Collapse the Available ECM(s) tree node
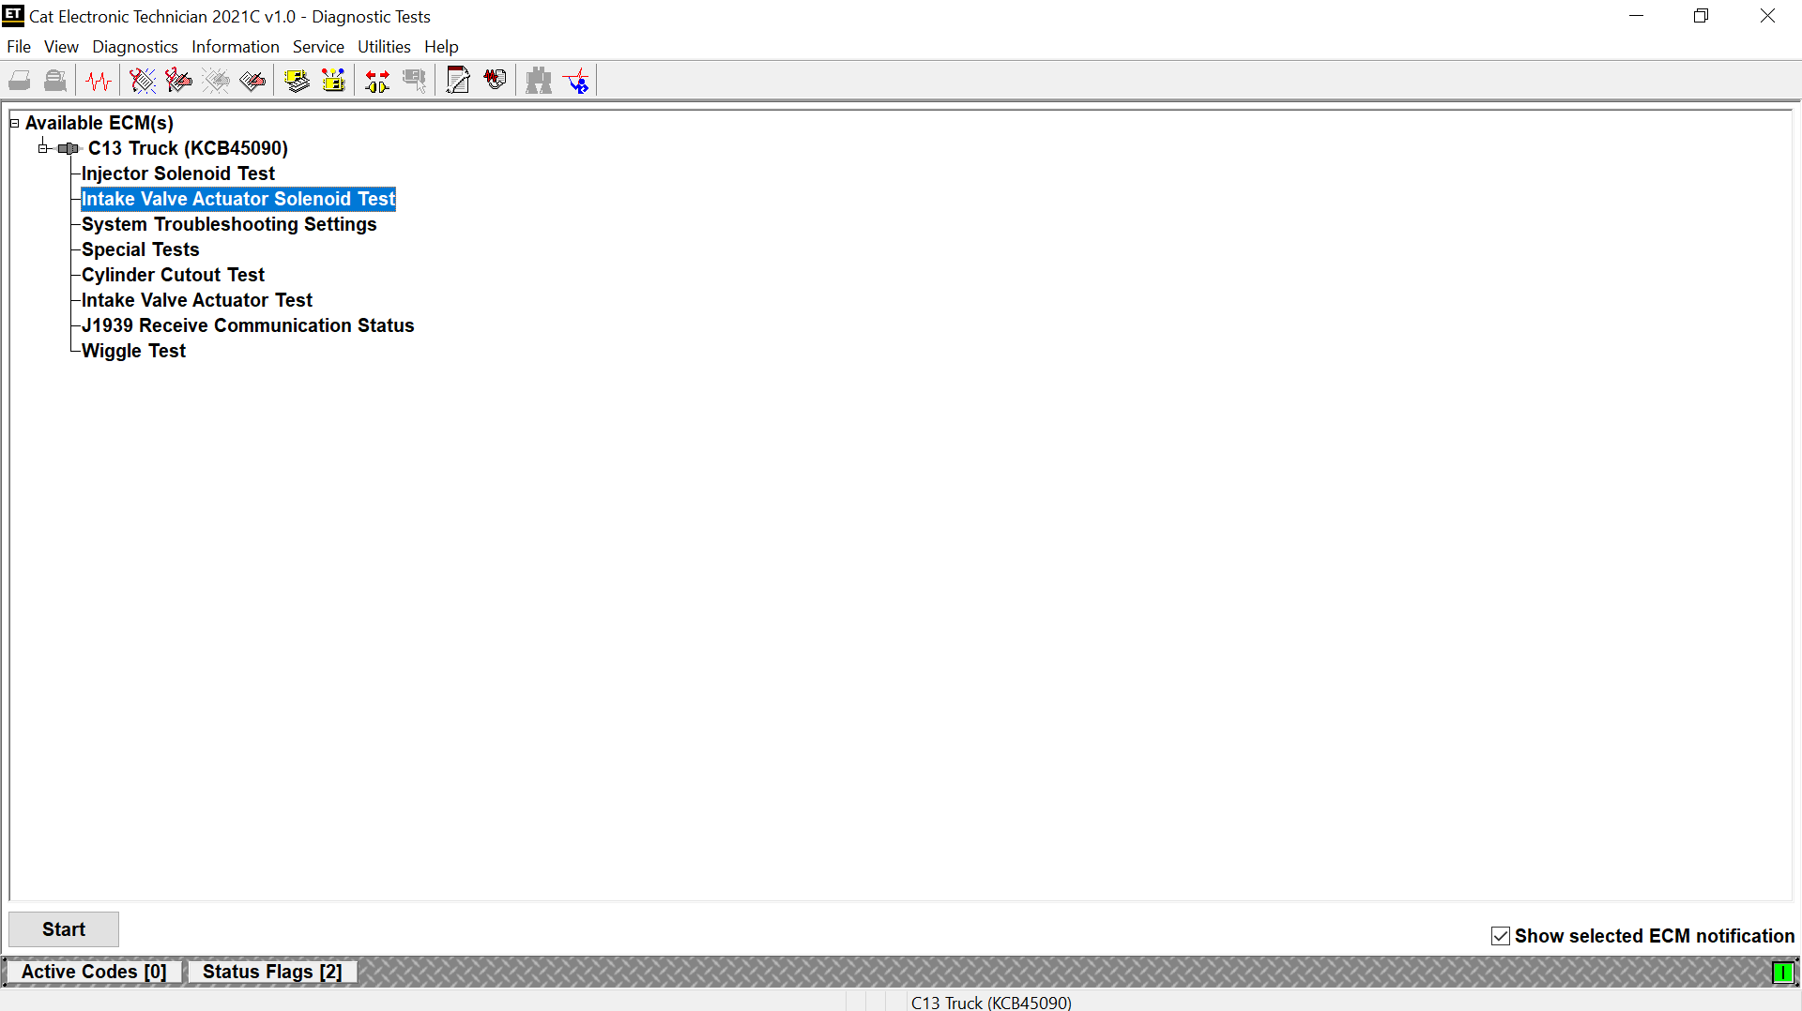Image resolution: width=1802 pixels, height=1011 pixels. tap(14, 123)
